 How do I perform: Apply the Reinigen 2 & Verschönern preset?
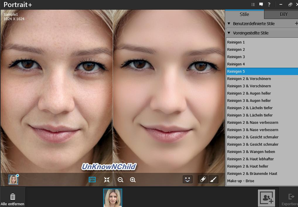[249, 79]
